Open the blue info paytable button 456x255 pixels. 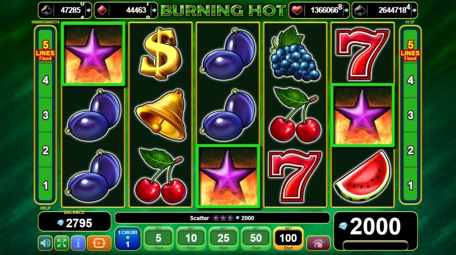78,243
